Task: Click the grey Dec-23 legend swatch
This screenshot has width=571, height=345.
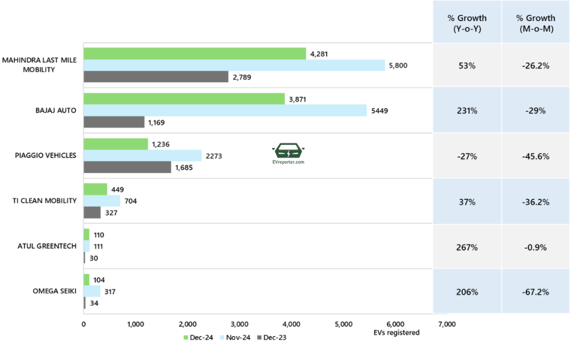Action: (x=259, y=337)
